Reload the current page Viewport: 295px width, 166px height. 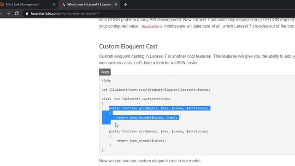pyautogui.click(x=17, y=13)
